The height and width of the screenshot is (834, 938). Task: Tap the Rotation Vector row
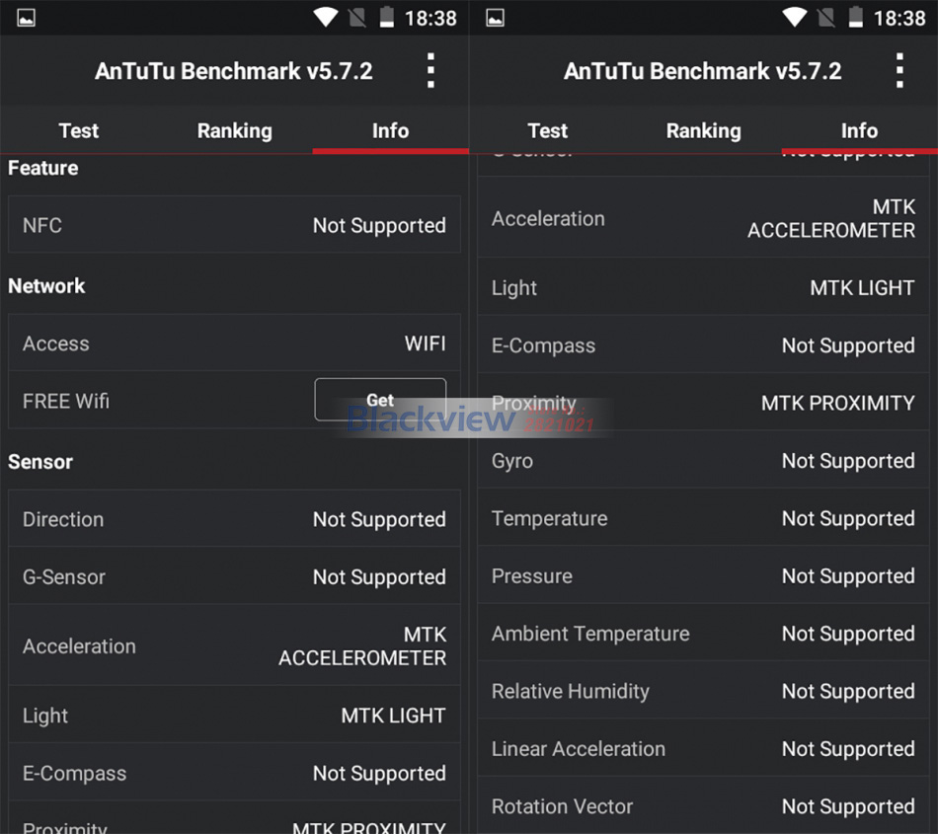click(703, 806)
